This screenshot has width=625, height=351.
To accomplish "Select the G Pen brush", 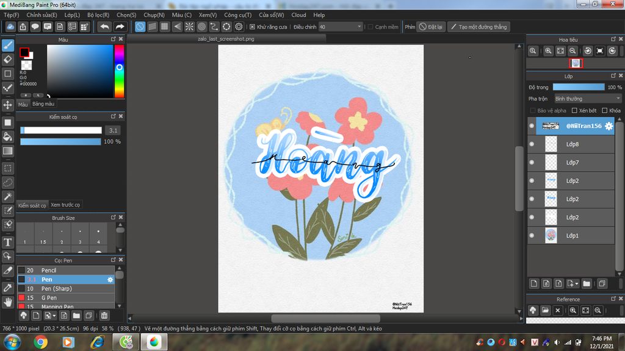I will [x=66, y=297].
